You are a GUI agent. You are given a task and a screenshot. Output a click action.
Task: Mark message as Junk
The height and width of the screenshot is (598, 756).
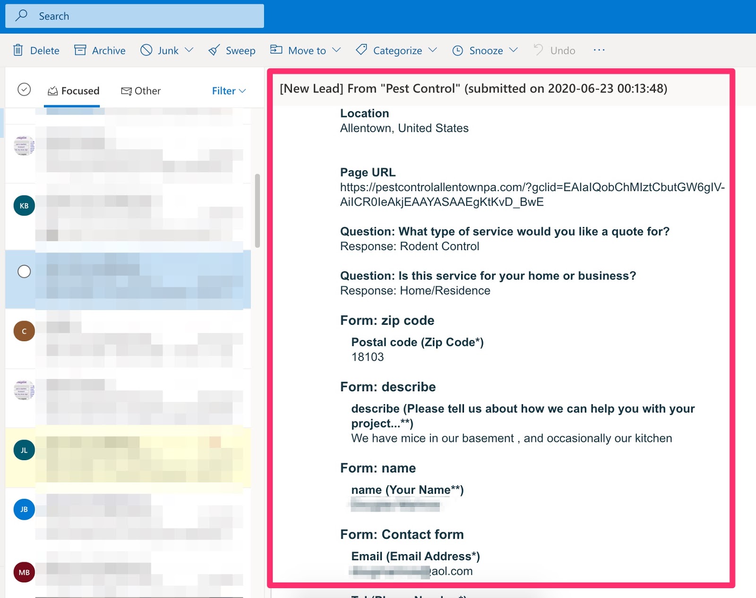(160, 50)
